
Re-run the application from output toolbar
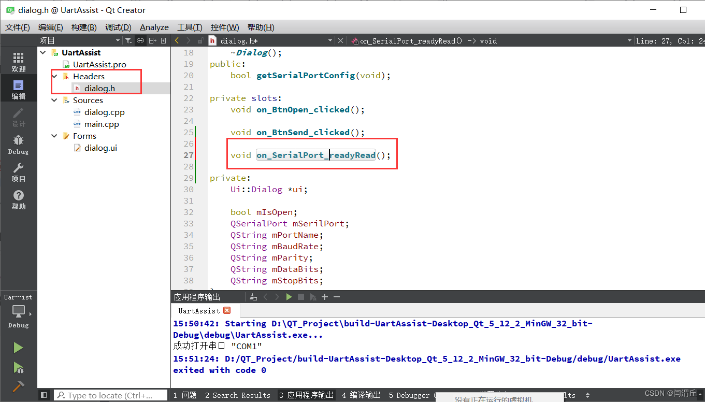point(289,297)
